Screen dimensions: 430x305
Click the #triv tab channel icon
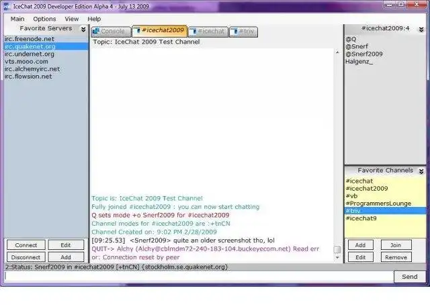pyautogui.click(x=236, y=32)
